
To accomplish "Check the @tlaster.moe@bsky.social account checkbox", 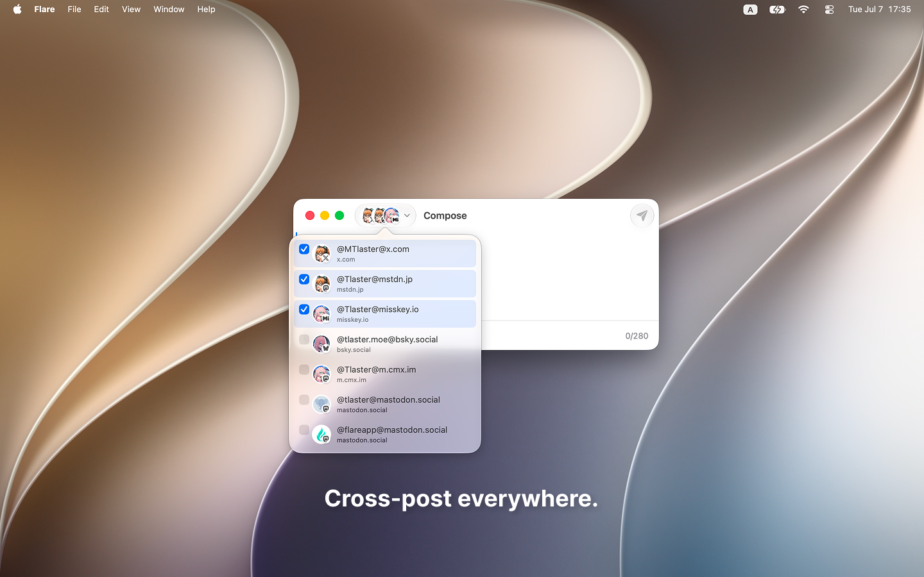I will pos(304,339).
